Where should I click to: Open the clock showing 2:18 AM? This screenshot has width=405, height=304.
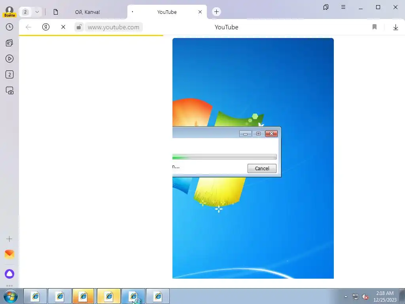tap(385, 296)
